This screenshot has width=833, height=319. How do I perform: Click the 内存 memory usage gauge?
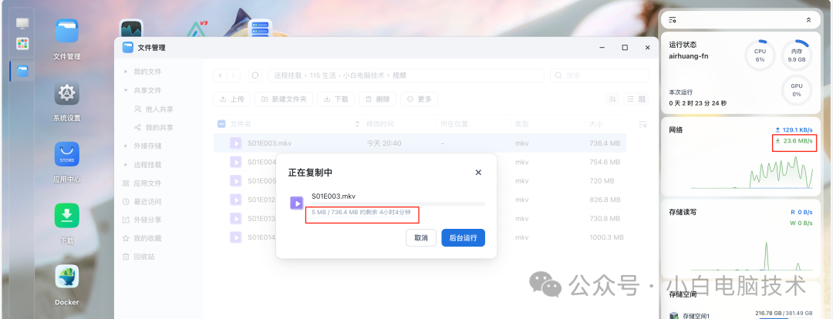point(796,55)
